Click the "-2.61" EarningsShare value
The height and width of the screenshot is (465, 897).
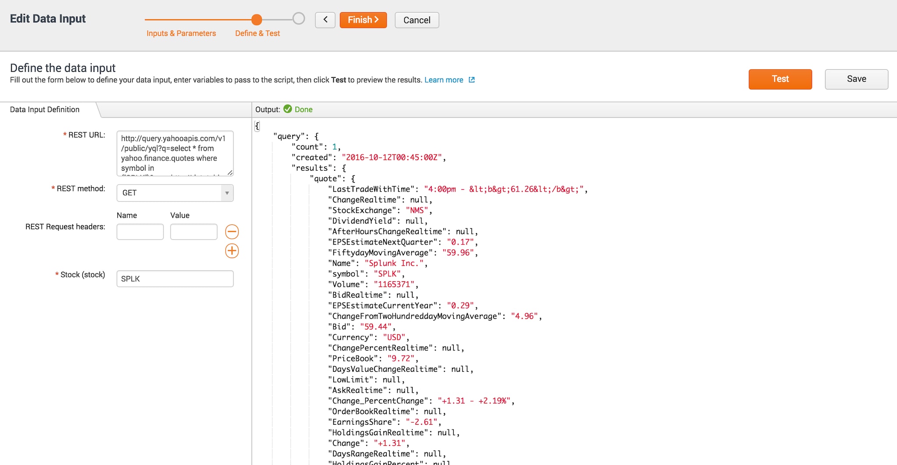click(x=422, y=422)
